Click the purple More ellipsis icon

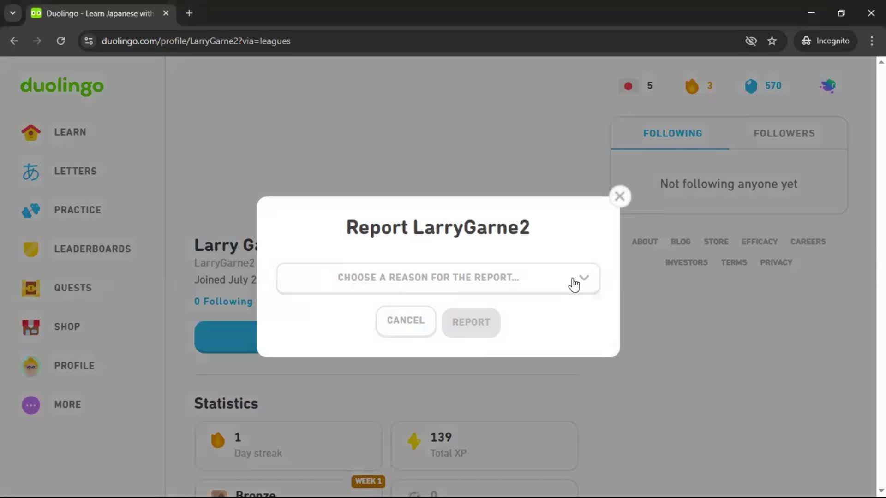coord(31,405)
